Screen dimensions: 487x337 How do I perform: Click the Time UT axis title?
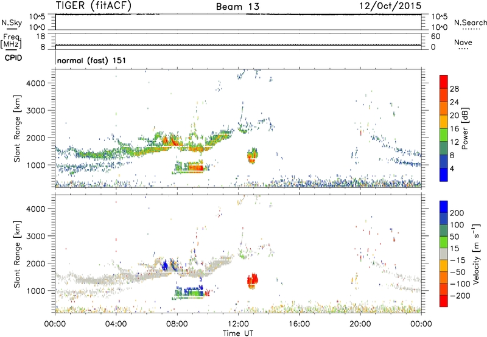238,333
